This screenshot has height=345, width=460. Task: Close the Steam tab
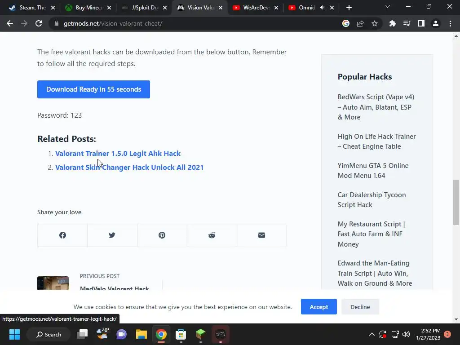(x=53, y=8)
